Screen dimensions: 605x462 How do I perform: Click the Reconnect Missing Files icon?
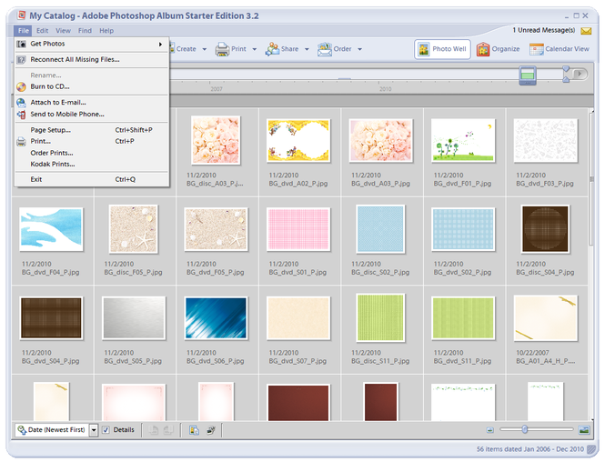point(21,60)
